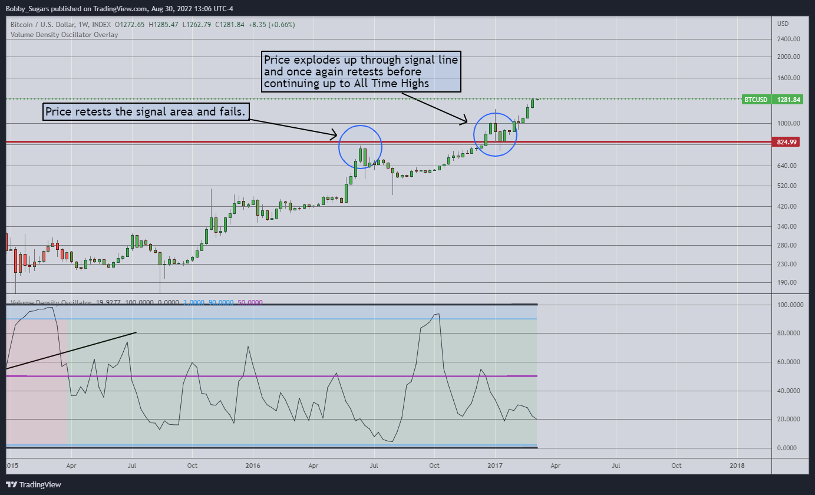Click the purple 50 midline in the oscillator
The image size is (815, 495).
tap(271, 376)
